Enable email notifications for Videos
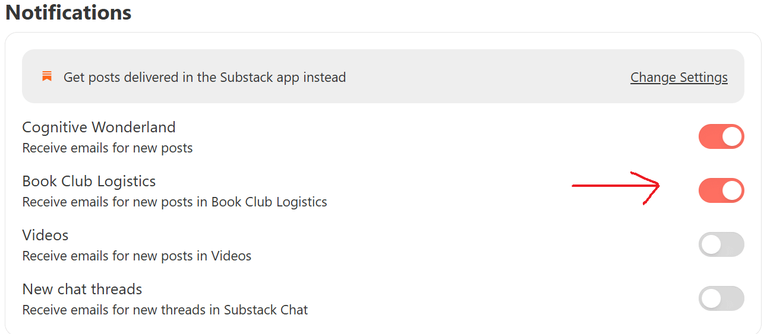Viewport: 764px width, 334px height. click(721, 244)
